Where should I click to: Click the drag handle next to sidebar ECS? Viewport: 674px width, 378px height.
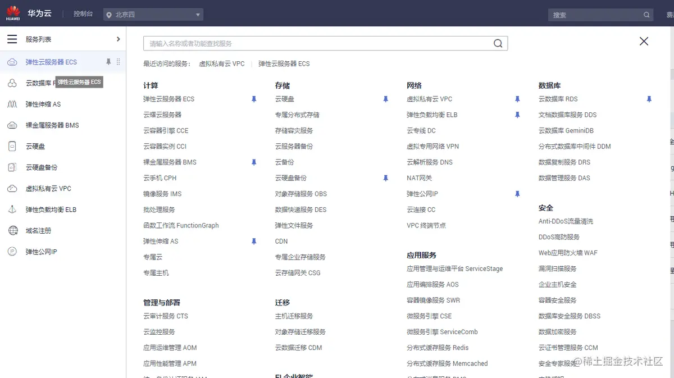point(118,62)
